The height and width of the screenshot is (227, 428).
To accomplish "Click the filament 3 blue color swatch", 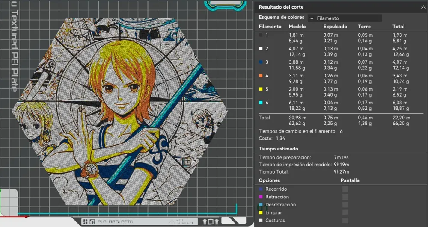I will pyautogui.click(x=261, y=62).
